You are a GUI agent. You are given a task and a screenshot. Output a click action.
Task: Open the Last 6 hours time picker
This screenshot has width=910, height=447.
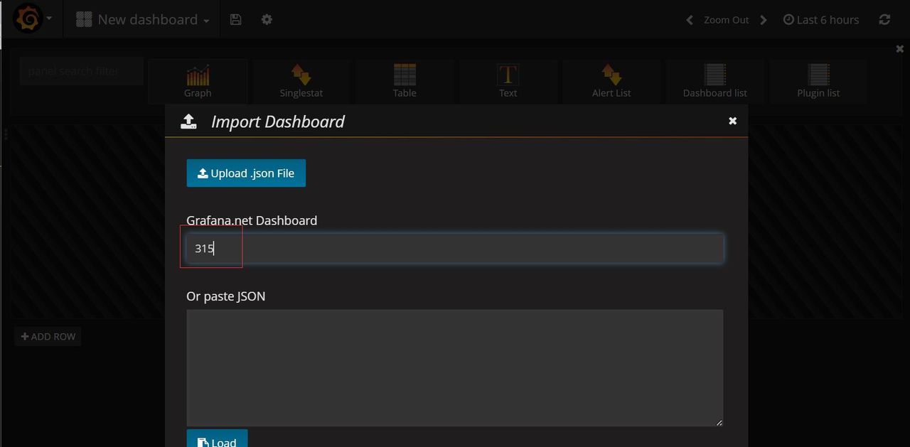(x=821, y=20)
